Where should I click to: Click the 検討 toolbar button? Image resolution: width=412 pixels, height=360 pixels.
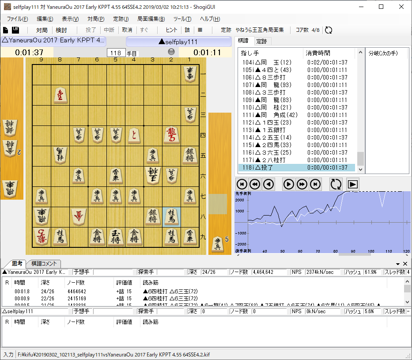click(x=61, y=30)
